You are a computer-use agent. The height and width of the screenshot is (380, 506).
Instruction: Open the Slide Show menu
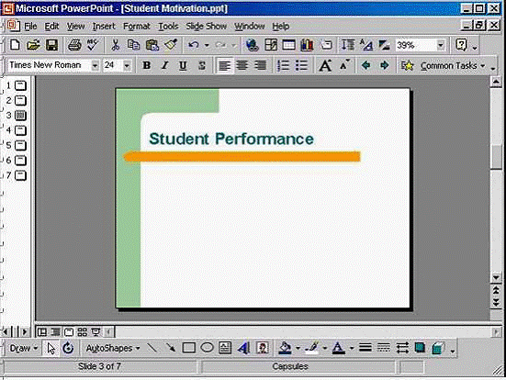coord(206,26)
